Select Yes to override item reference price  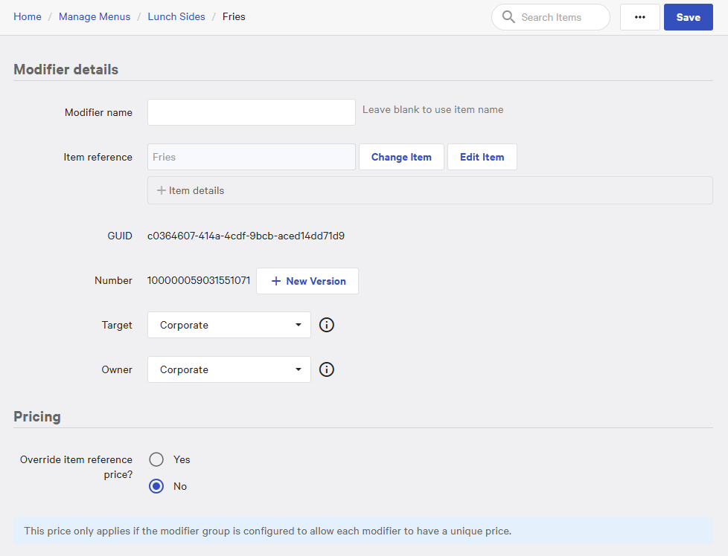(156, 459)
